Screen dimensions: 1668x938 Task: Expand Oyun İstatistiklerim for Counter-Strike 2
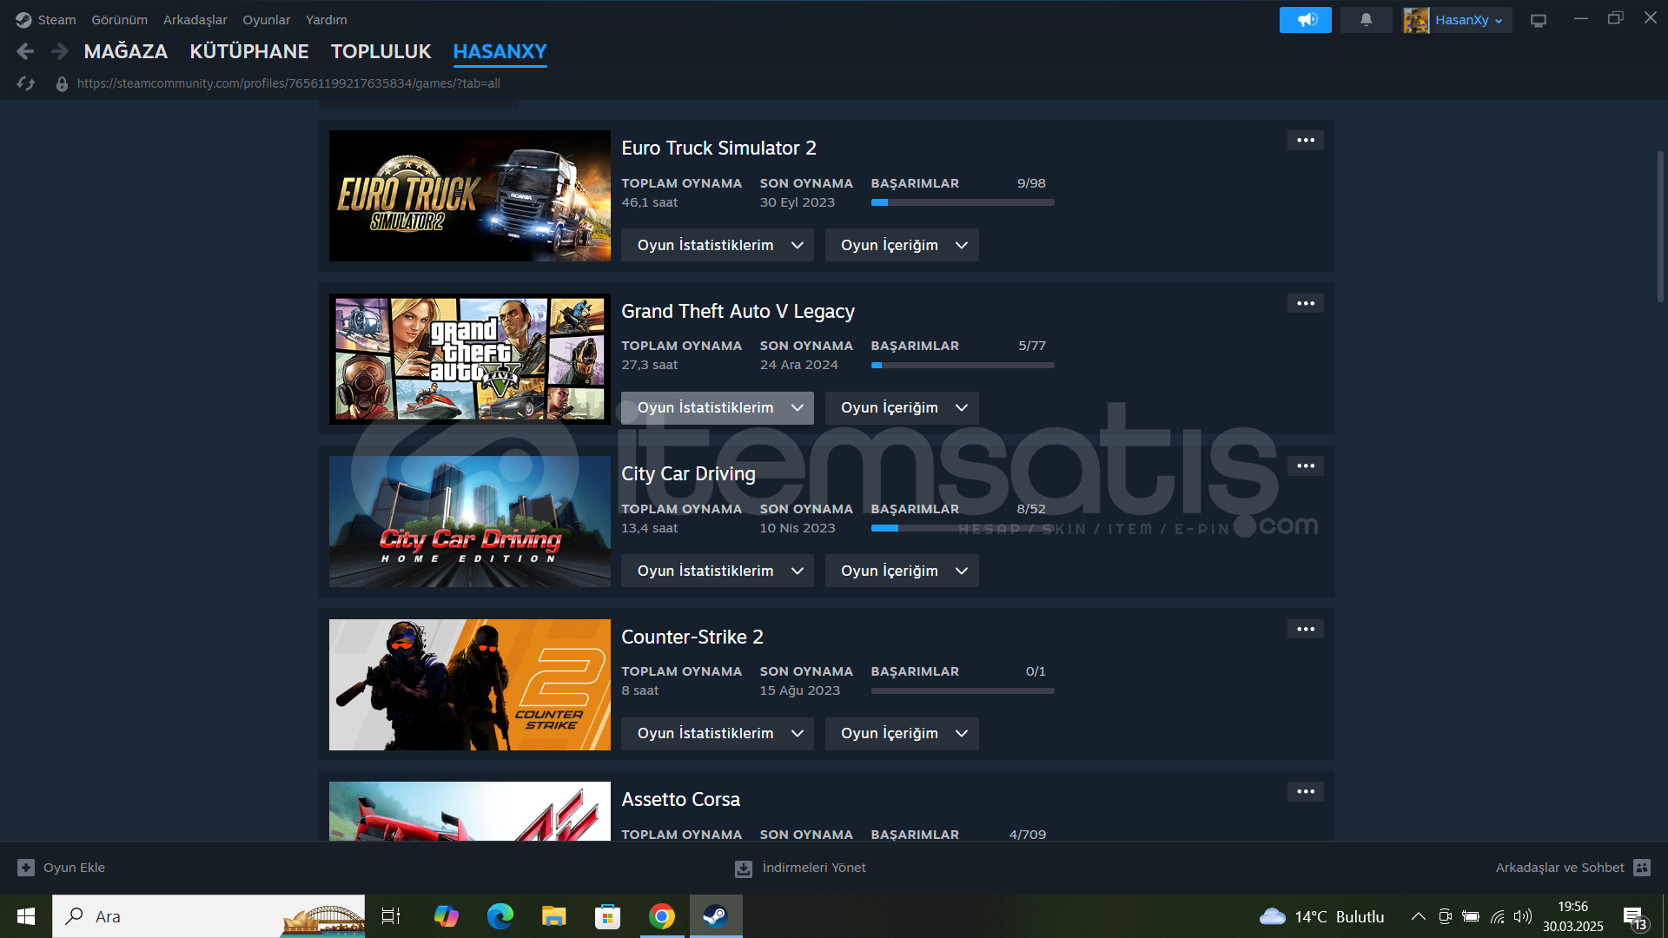(x=718, y=734)
